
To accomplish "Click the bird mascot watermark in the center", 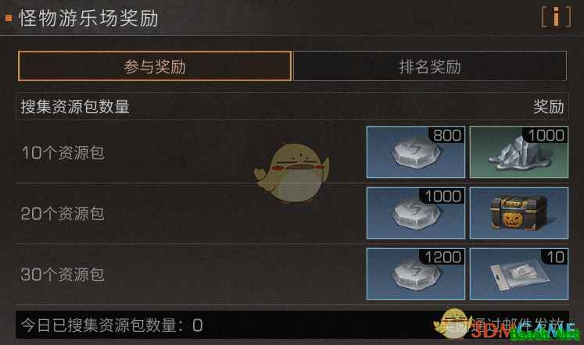I will [292, 173].
